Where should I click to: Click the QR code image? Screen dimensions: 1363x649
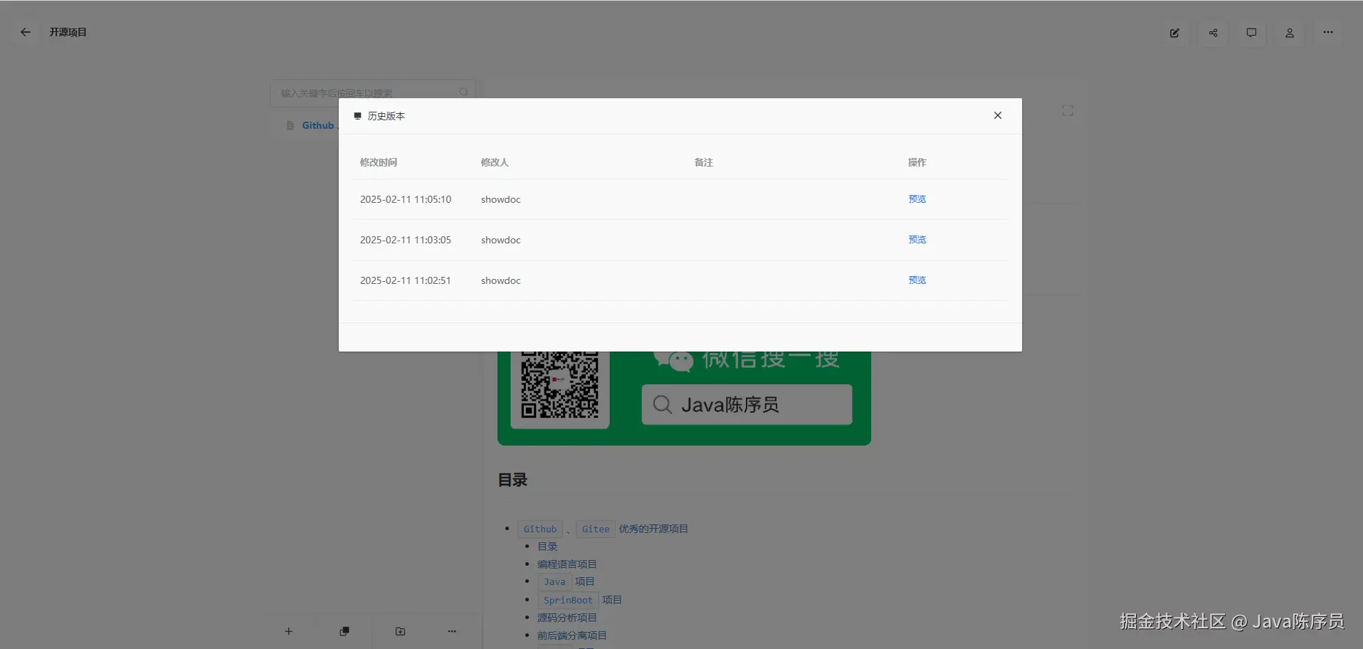coord(559,385)
